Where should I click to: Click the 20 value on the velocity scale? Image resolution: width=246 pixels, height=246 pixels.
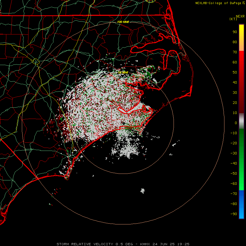[x=235, y=103]
